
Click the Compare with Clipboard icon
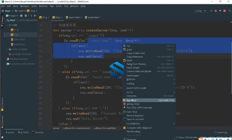coord(125,128)
